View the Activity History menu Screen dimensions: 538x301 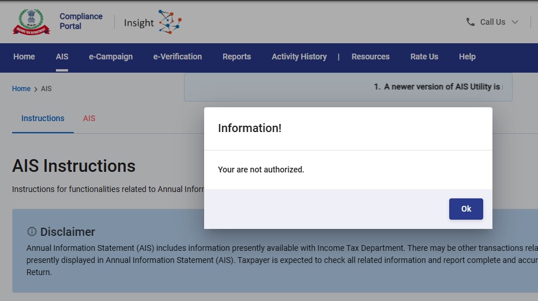pyautogui.click(x=299, y=57)
